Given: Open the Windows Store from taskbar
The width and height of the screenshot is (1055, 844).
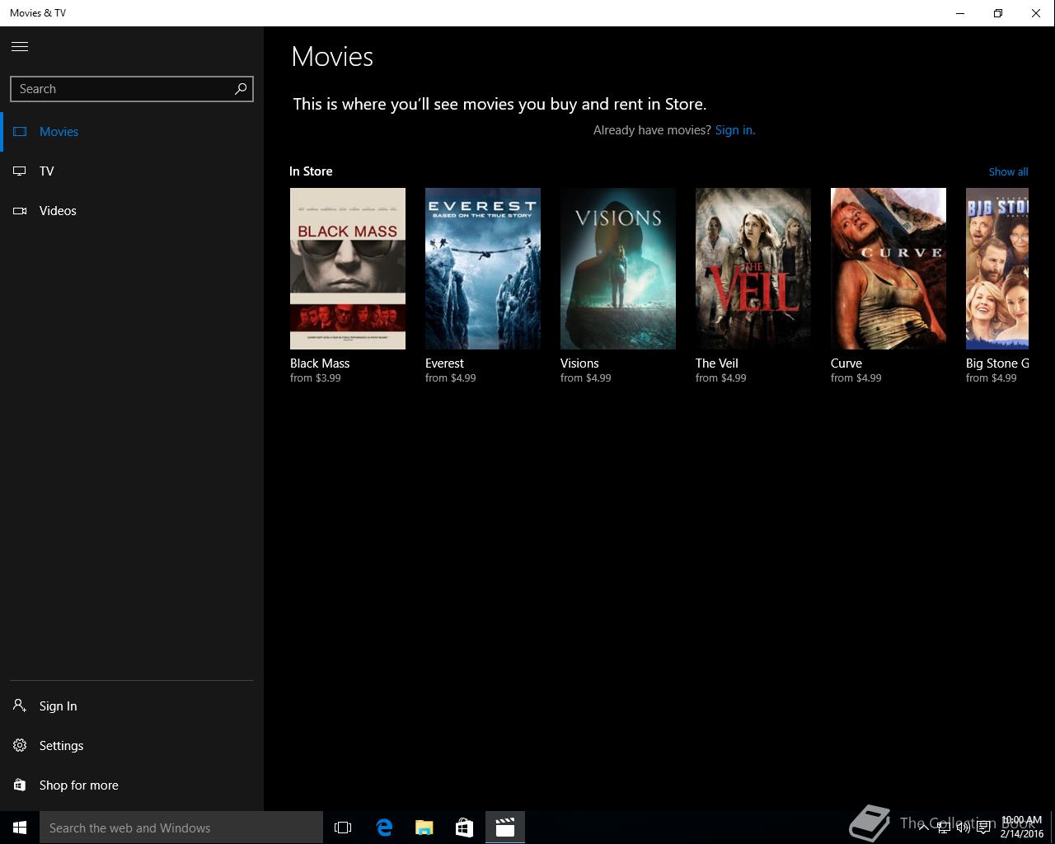Looking at the screenshot, I should pos(465,828).
